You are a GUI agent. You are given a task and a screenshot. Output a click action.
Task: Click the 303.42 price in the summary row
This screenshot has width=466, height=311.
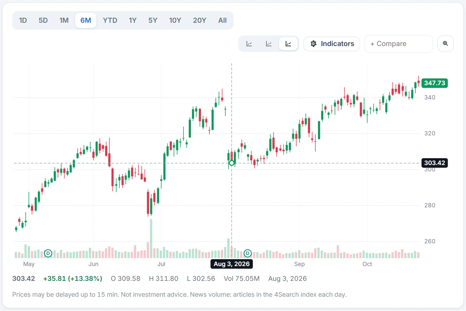(24, 278)
